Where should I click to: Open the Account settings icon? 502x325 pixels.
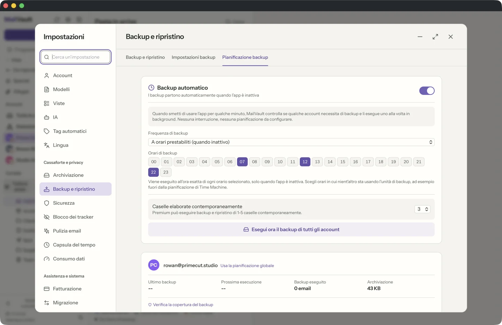(46, 75)
